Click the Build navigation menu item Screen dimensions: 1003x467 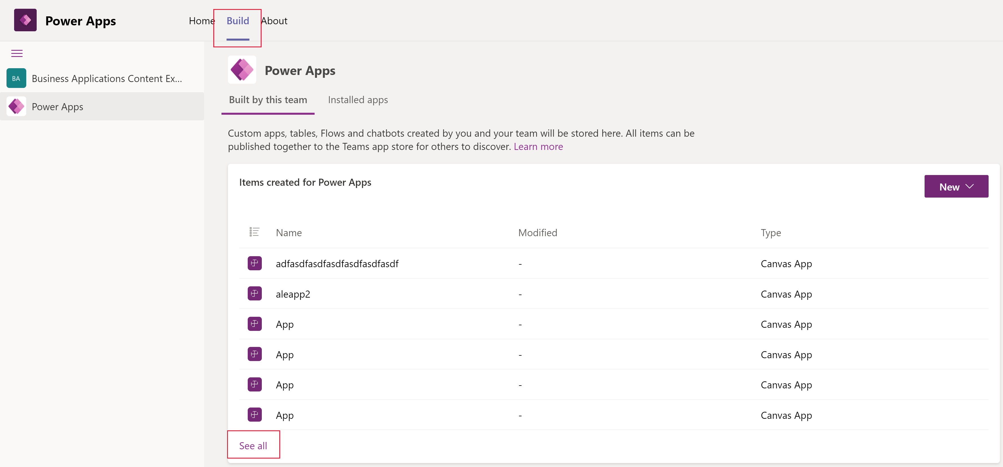pyautogui.click(x=237, y=21)
